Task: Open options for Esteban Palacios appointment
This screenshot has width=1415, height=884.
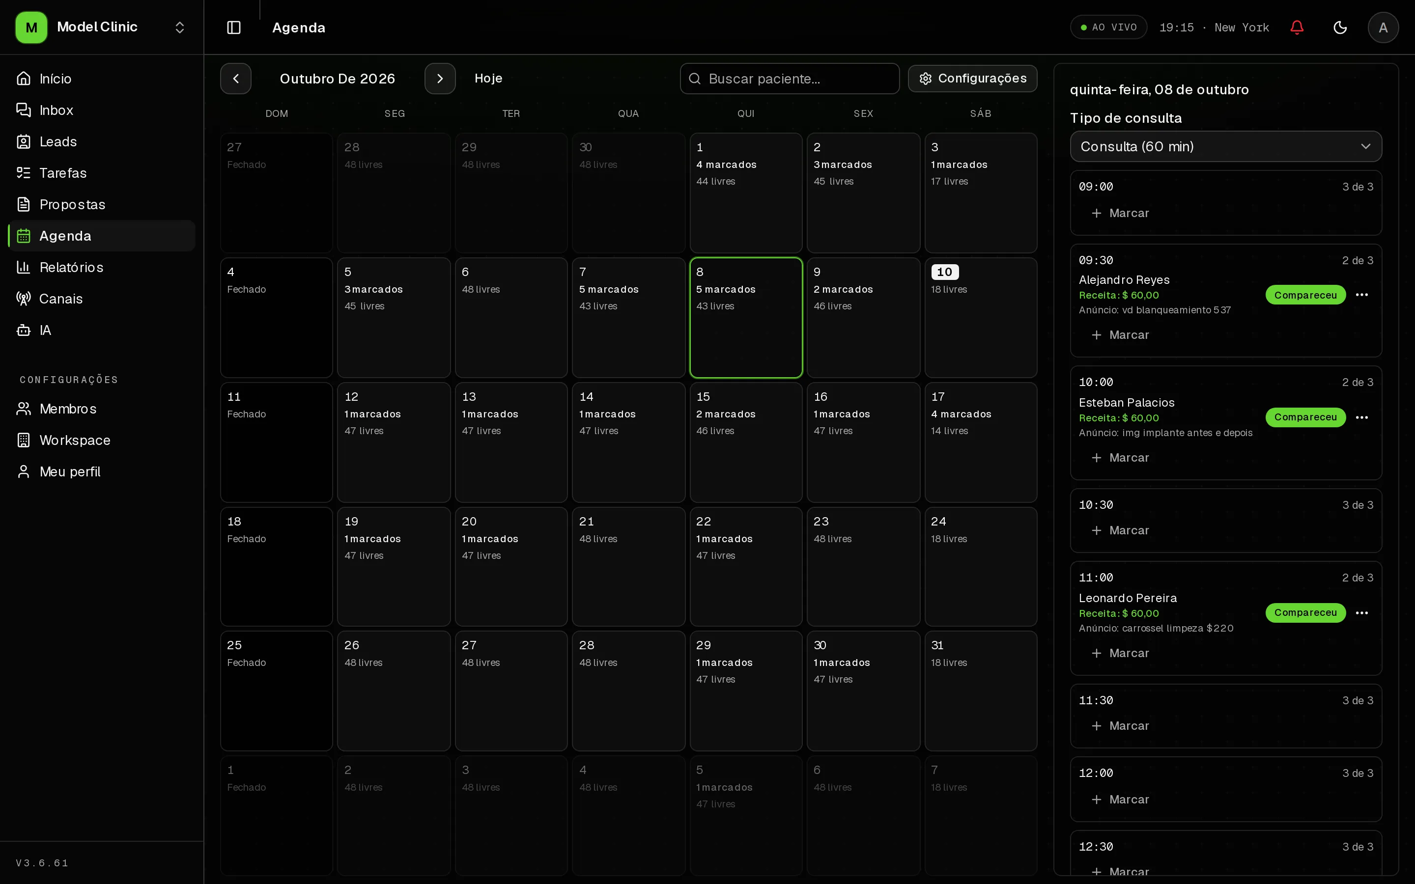Action: (1362, 417)
